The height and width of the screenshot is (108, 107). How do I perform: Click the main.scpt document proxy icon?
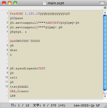pyautogui.click(x=44, y=3)
